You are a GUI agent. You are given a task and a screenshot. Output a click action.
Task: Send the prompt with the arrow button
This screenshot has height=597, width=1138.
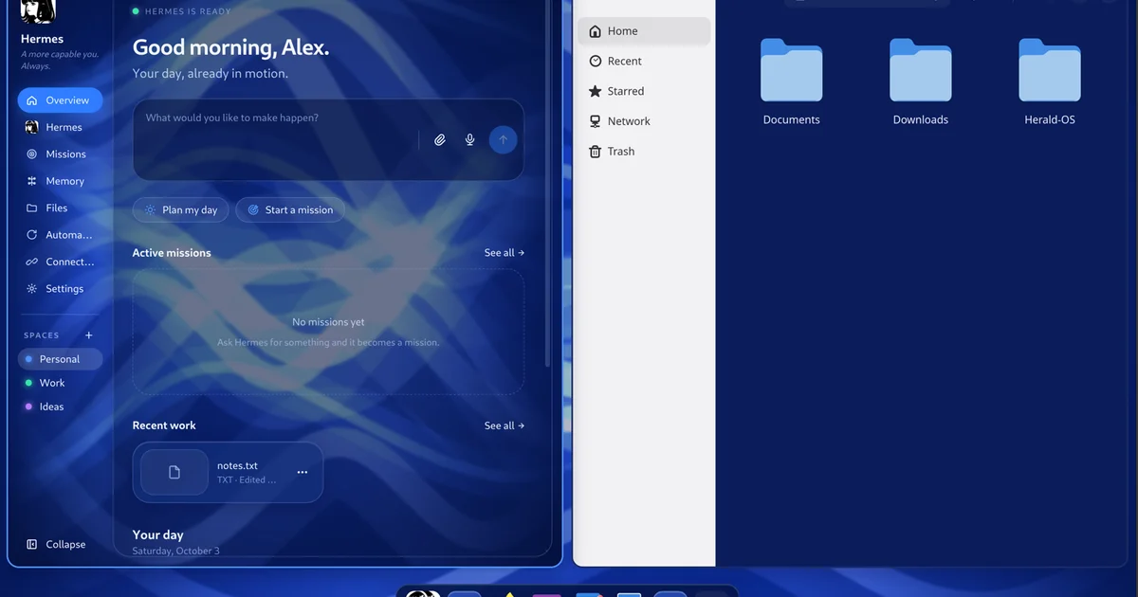pyautogui.click(x=503, y=140)
